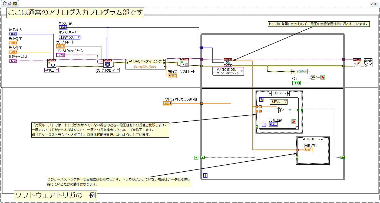This screenshot has width=380, height=203.
Task: Click the 2013 version label
Action: 374,4
